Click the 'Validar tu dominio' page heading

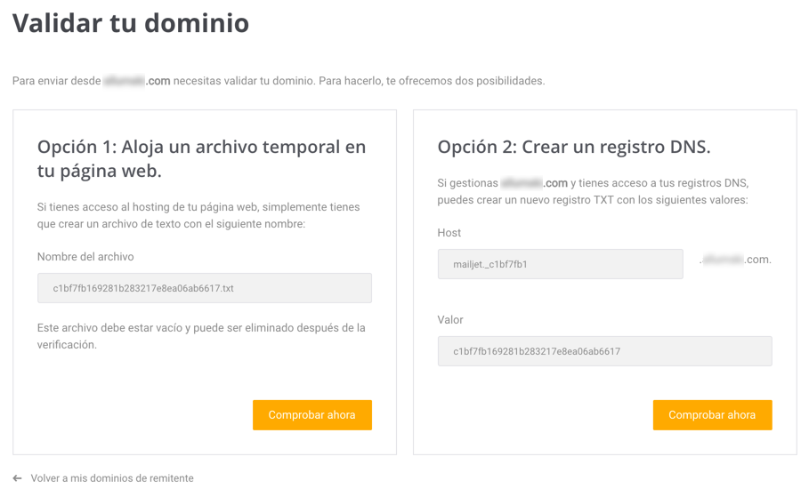[x=131, y=23]
